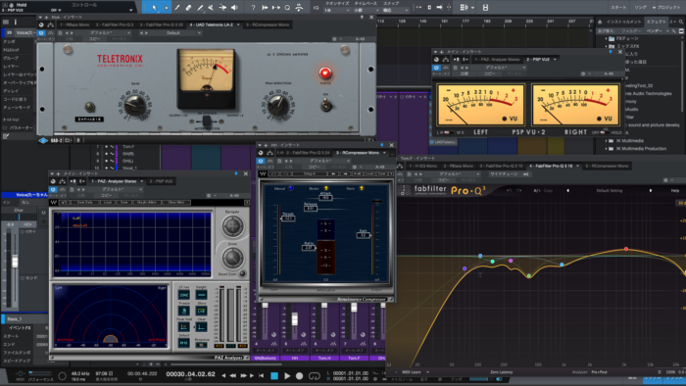The height and width of the screenshot is (386, 686).
Task: Open Teletronix plugin Default preset dropdown
Action: coord(175,32)
